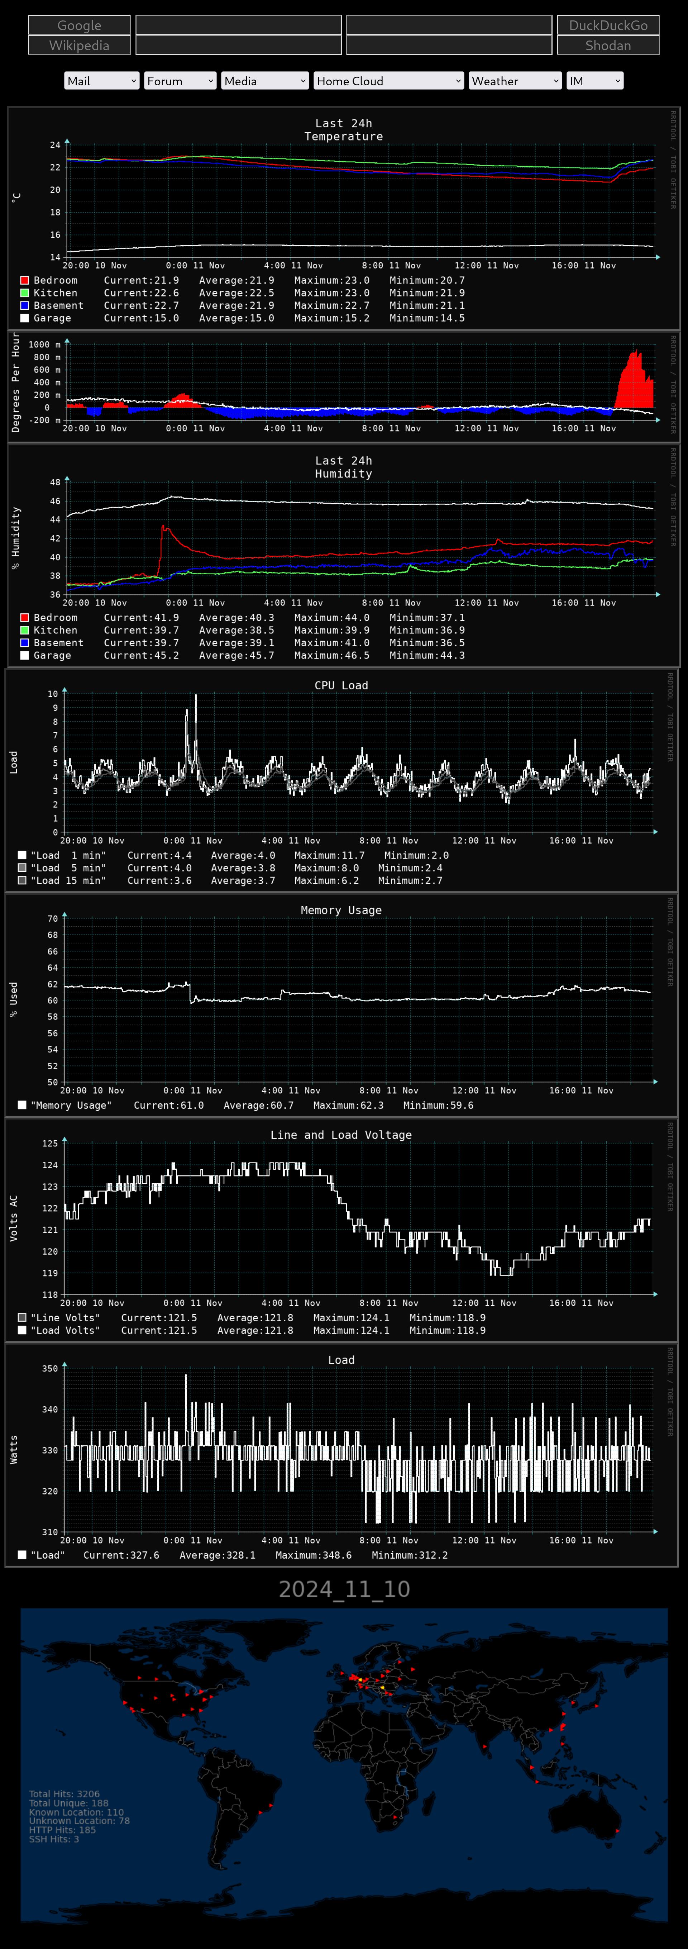This screenshot has height=1949, width=688.
Task: Open the IM dropdown
Action: point(595,81)
